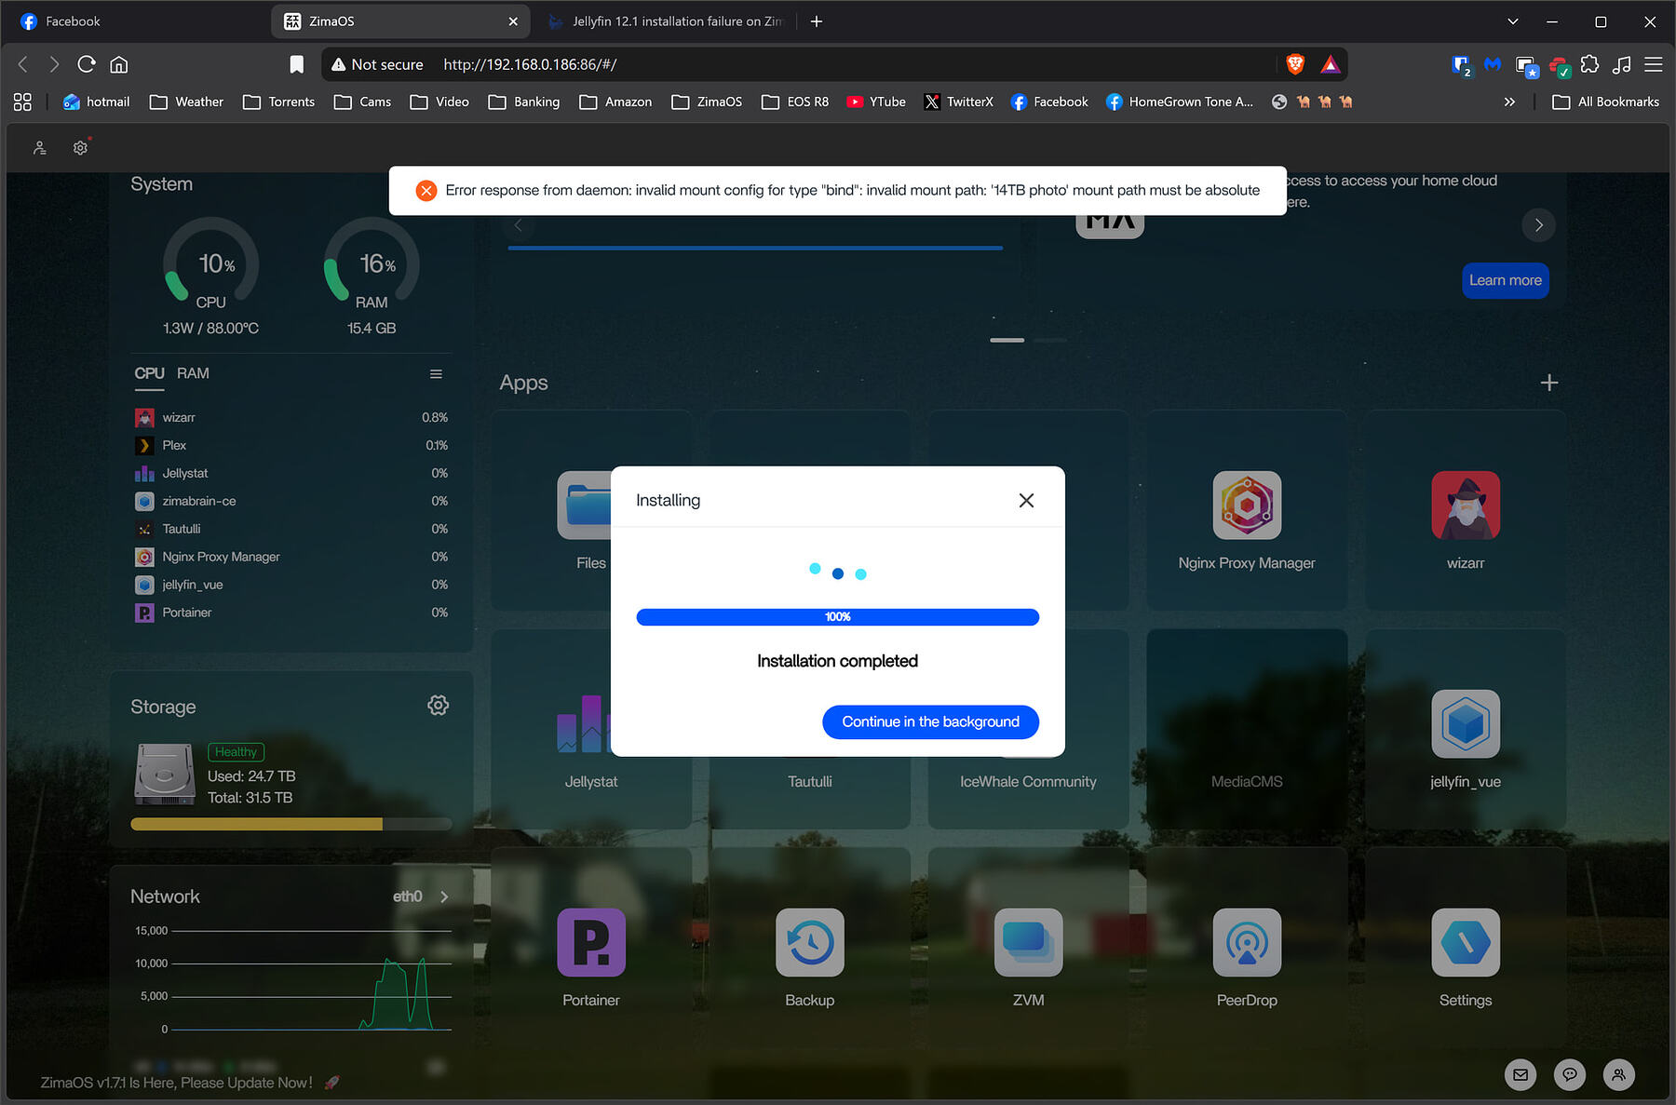
Task: Reload the page with the refresh icon
Action: pyautogui.click(x=87, y=64)
